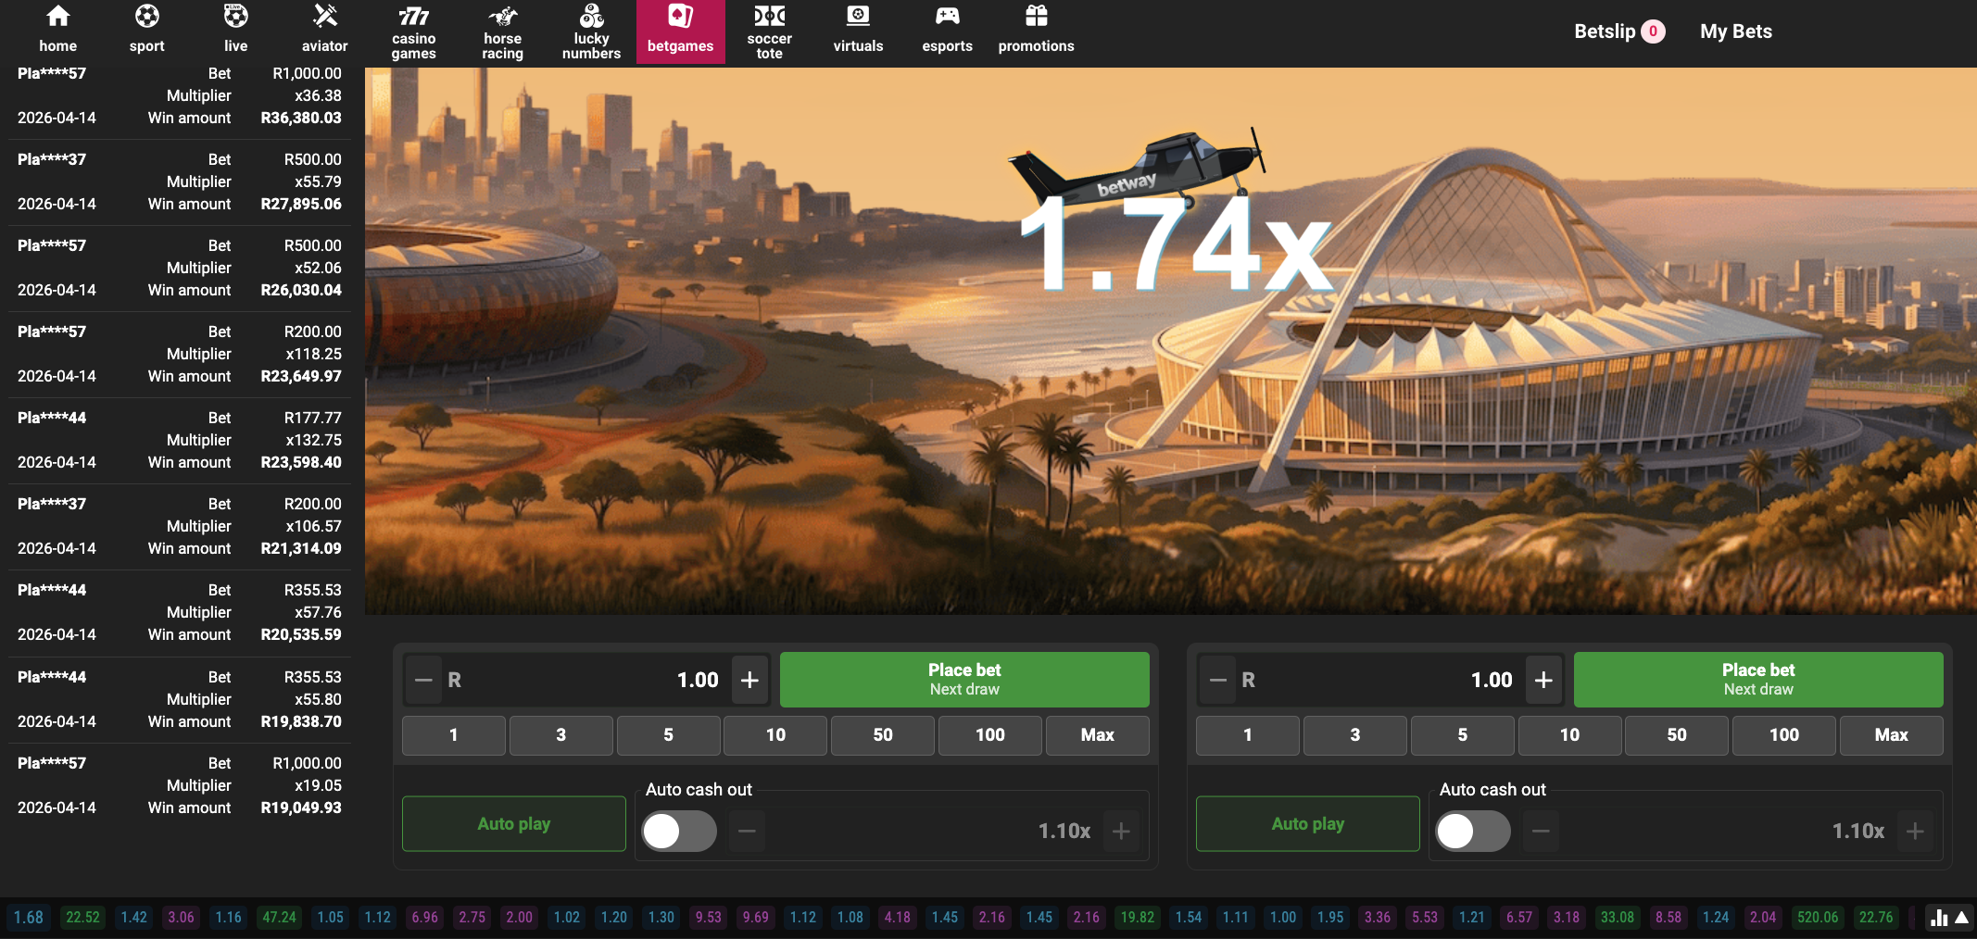Select the 1.68 result in history bar

pos(29,918)
